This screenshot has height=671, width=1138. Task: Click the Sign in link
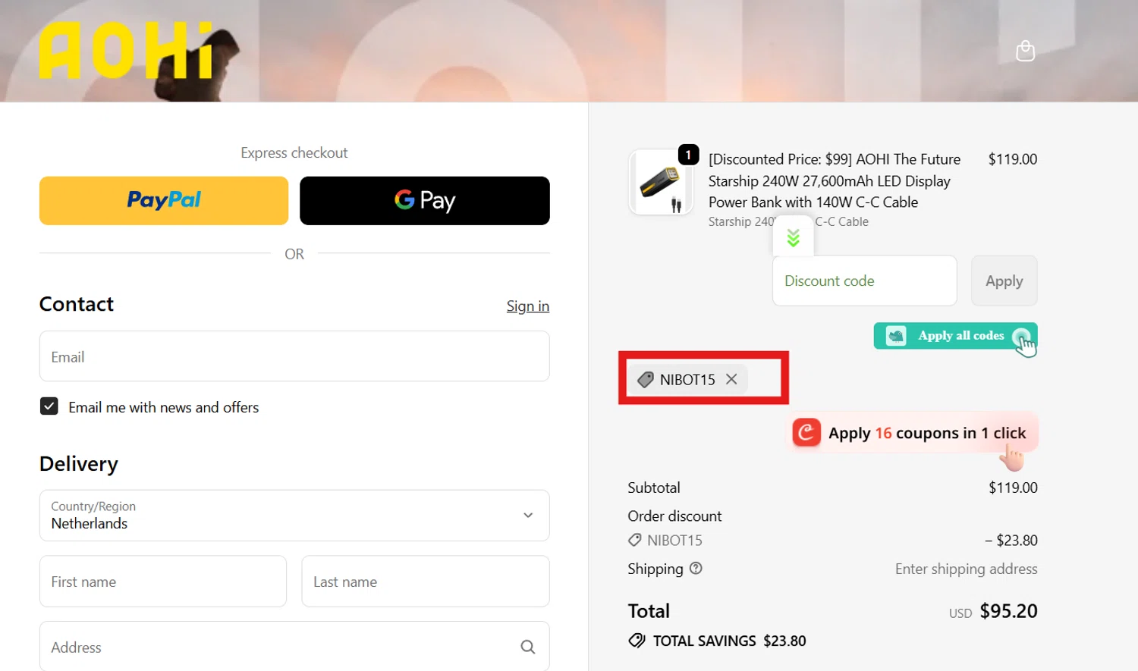click(x=528, y=306)
